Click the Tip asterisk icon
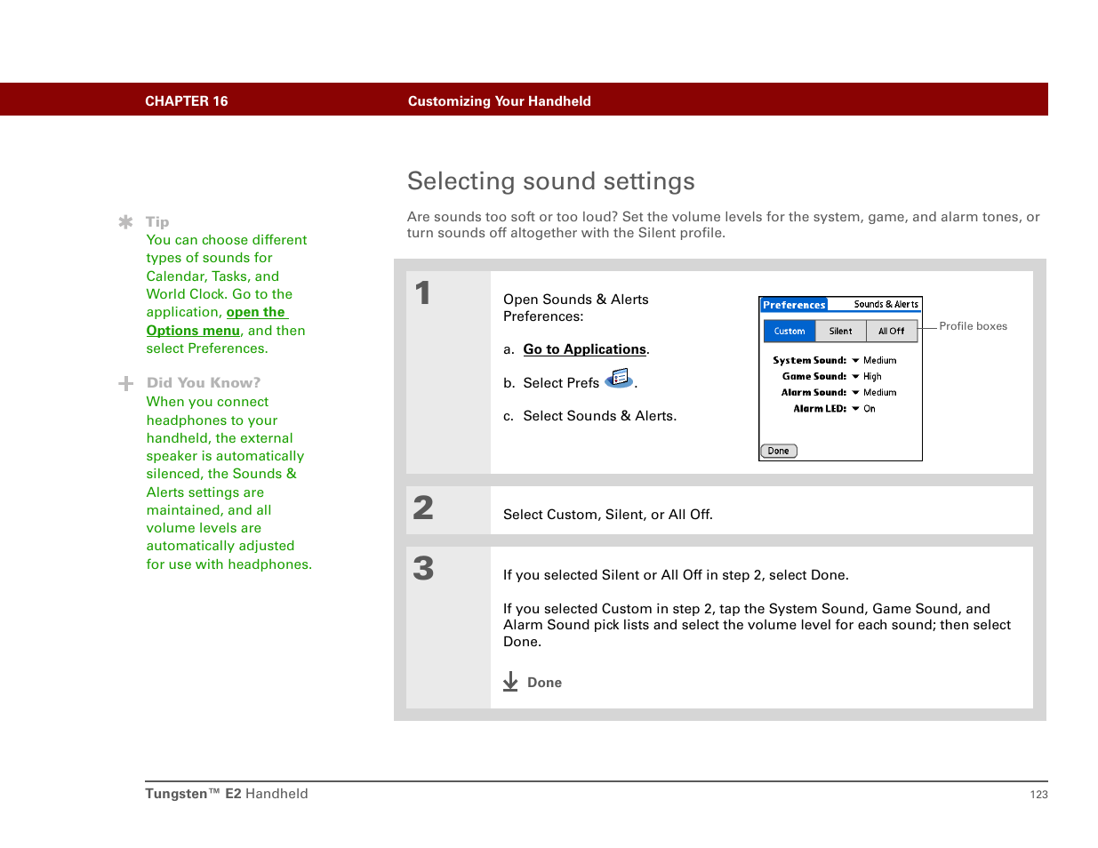The image size is (1098, 848). coord(126,222)
